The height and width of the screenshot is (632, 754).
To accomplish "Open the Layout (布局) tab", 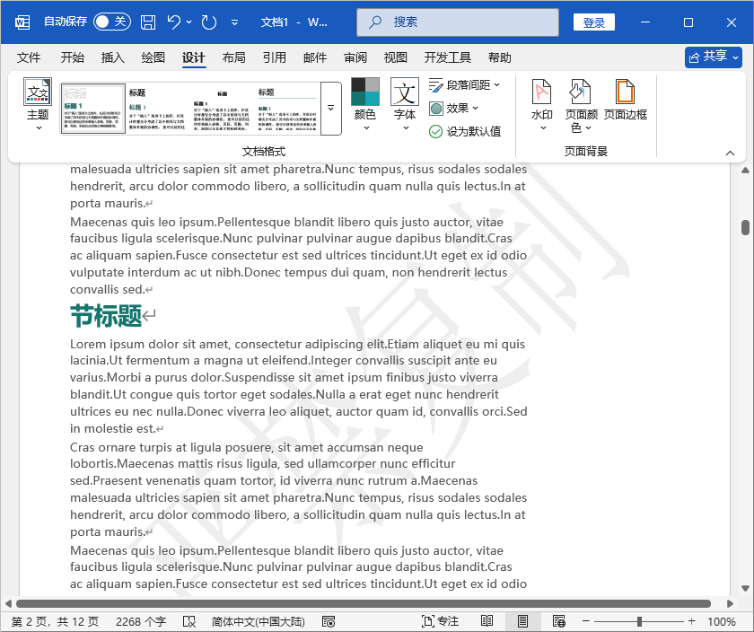I will (x=233, y=57).
